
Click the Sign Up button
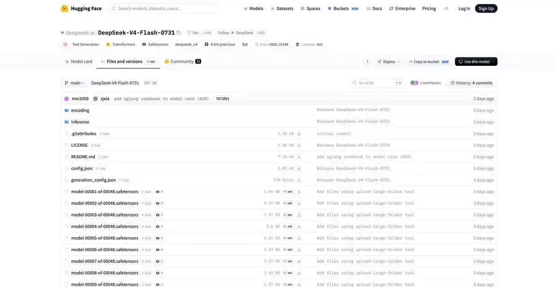click(x=486, y=9)
